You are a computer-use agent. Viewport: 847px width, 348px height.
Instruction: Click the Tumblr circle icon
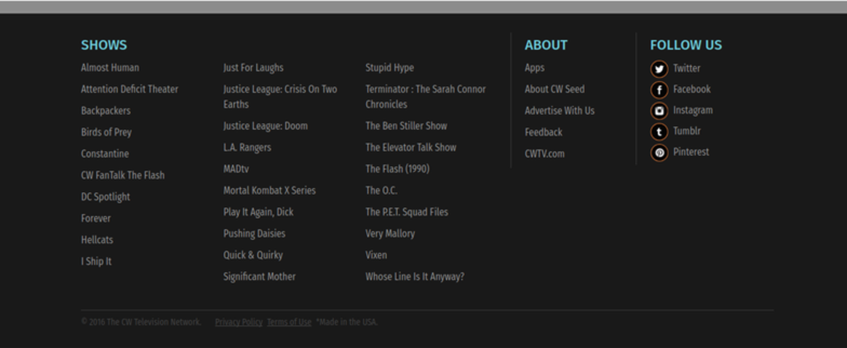[x=659, y=131]
